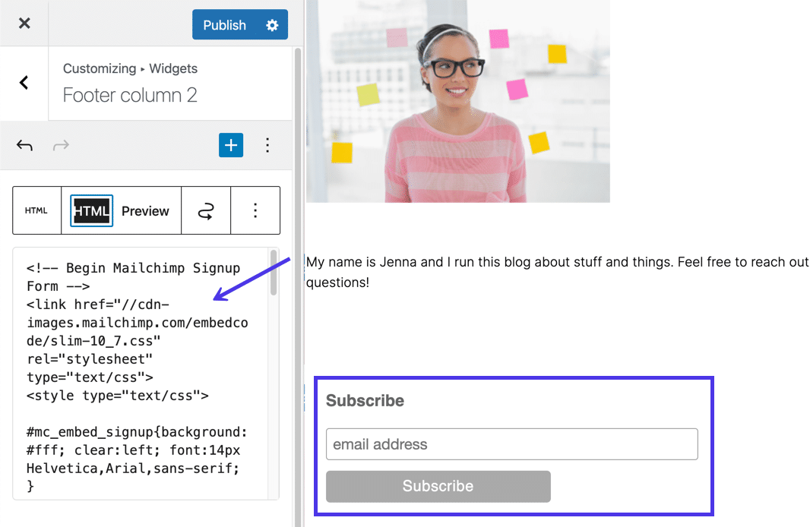Image resolution: width=810 pixels, height=527 pixels.
Task: Navigate back using the left chevron arrow
Action: [24, 83]
